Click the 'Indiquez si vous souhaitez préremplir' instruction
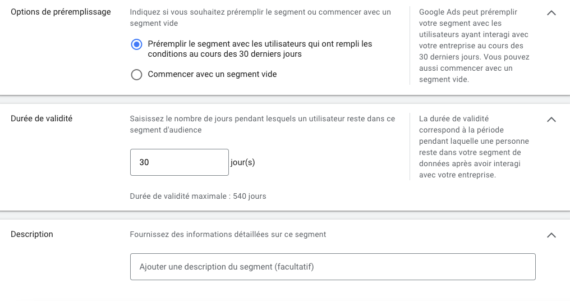The height and width of the screenshot is (301, 570). tap(260, 12)
